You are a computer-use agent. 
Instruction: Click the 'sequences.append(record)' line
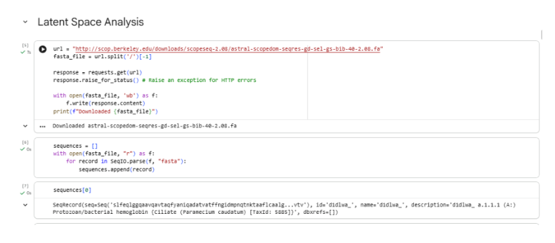pyautogui.click(x=117, y=170)
